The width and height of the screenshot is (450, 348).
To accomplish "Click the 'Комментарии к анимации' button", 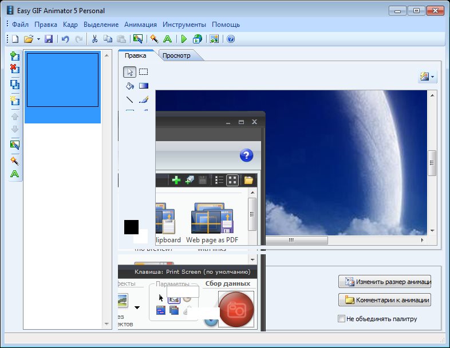I will (x=384, y=300).
